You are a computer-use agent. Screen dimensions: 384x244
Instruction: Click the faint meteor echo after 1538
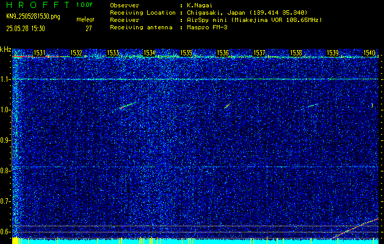(313, 106)
